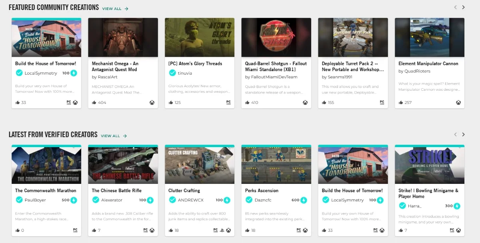Click the thumbs-up icon on Mechanist Omega card
This screenshot has height=243, width=480.
[94, 103]
